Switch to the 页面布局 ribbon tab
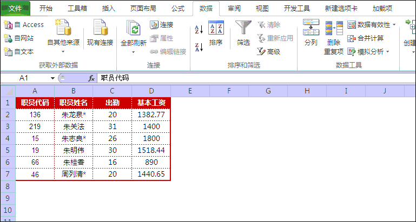The height and width of the screenshot is (222, 416). coord(143,9)
